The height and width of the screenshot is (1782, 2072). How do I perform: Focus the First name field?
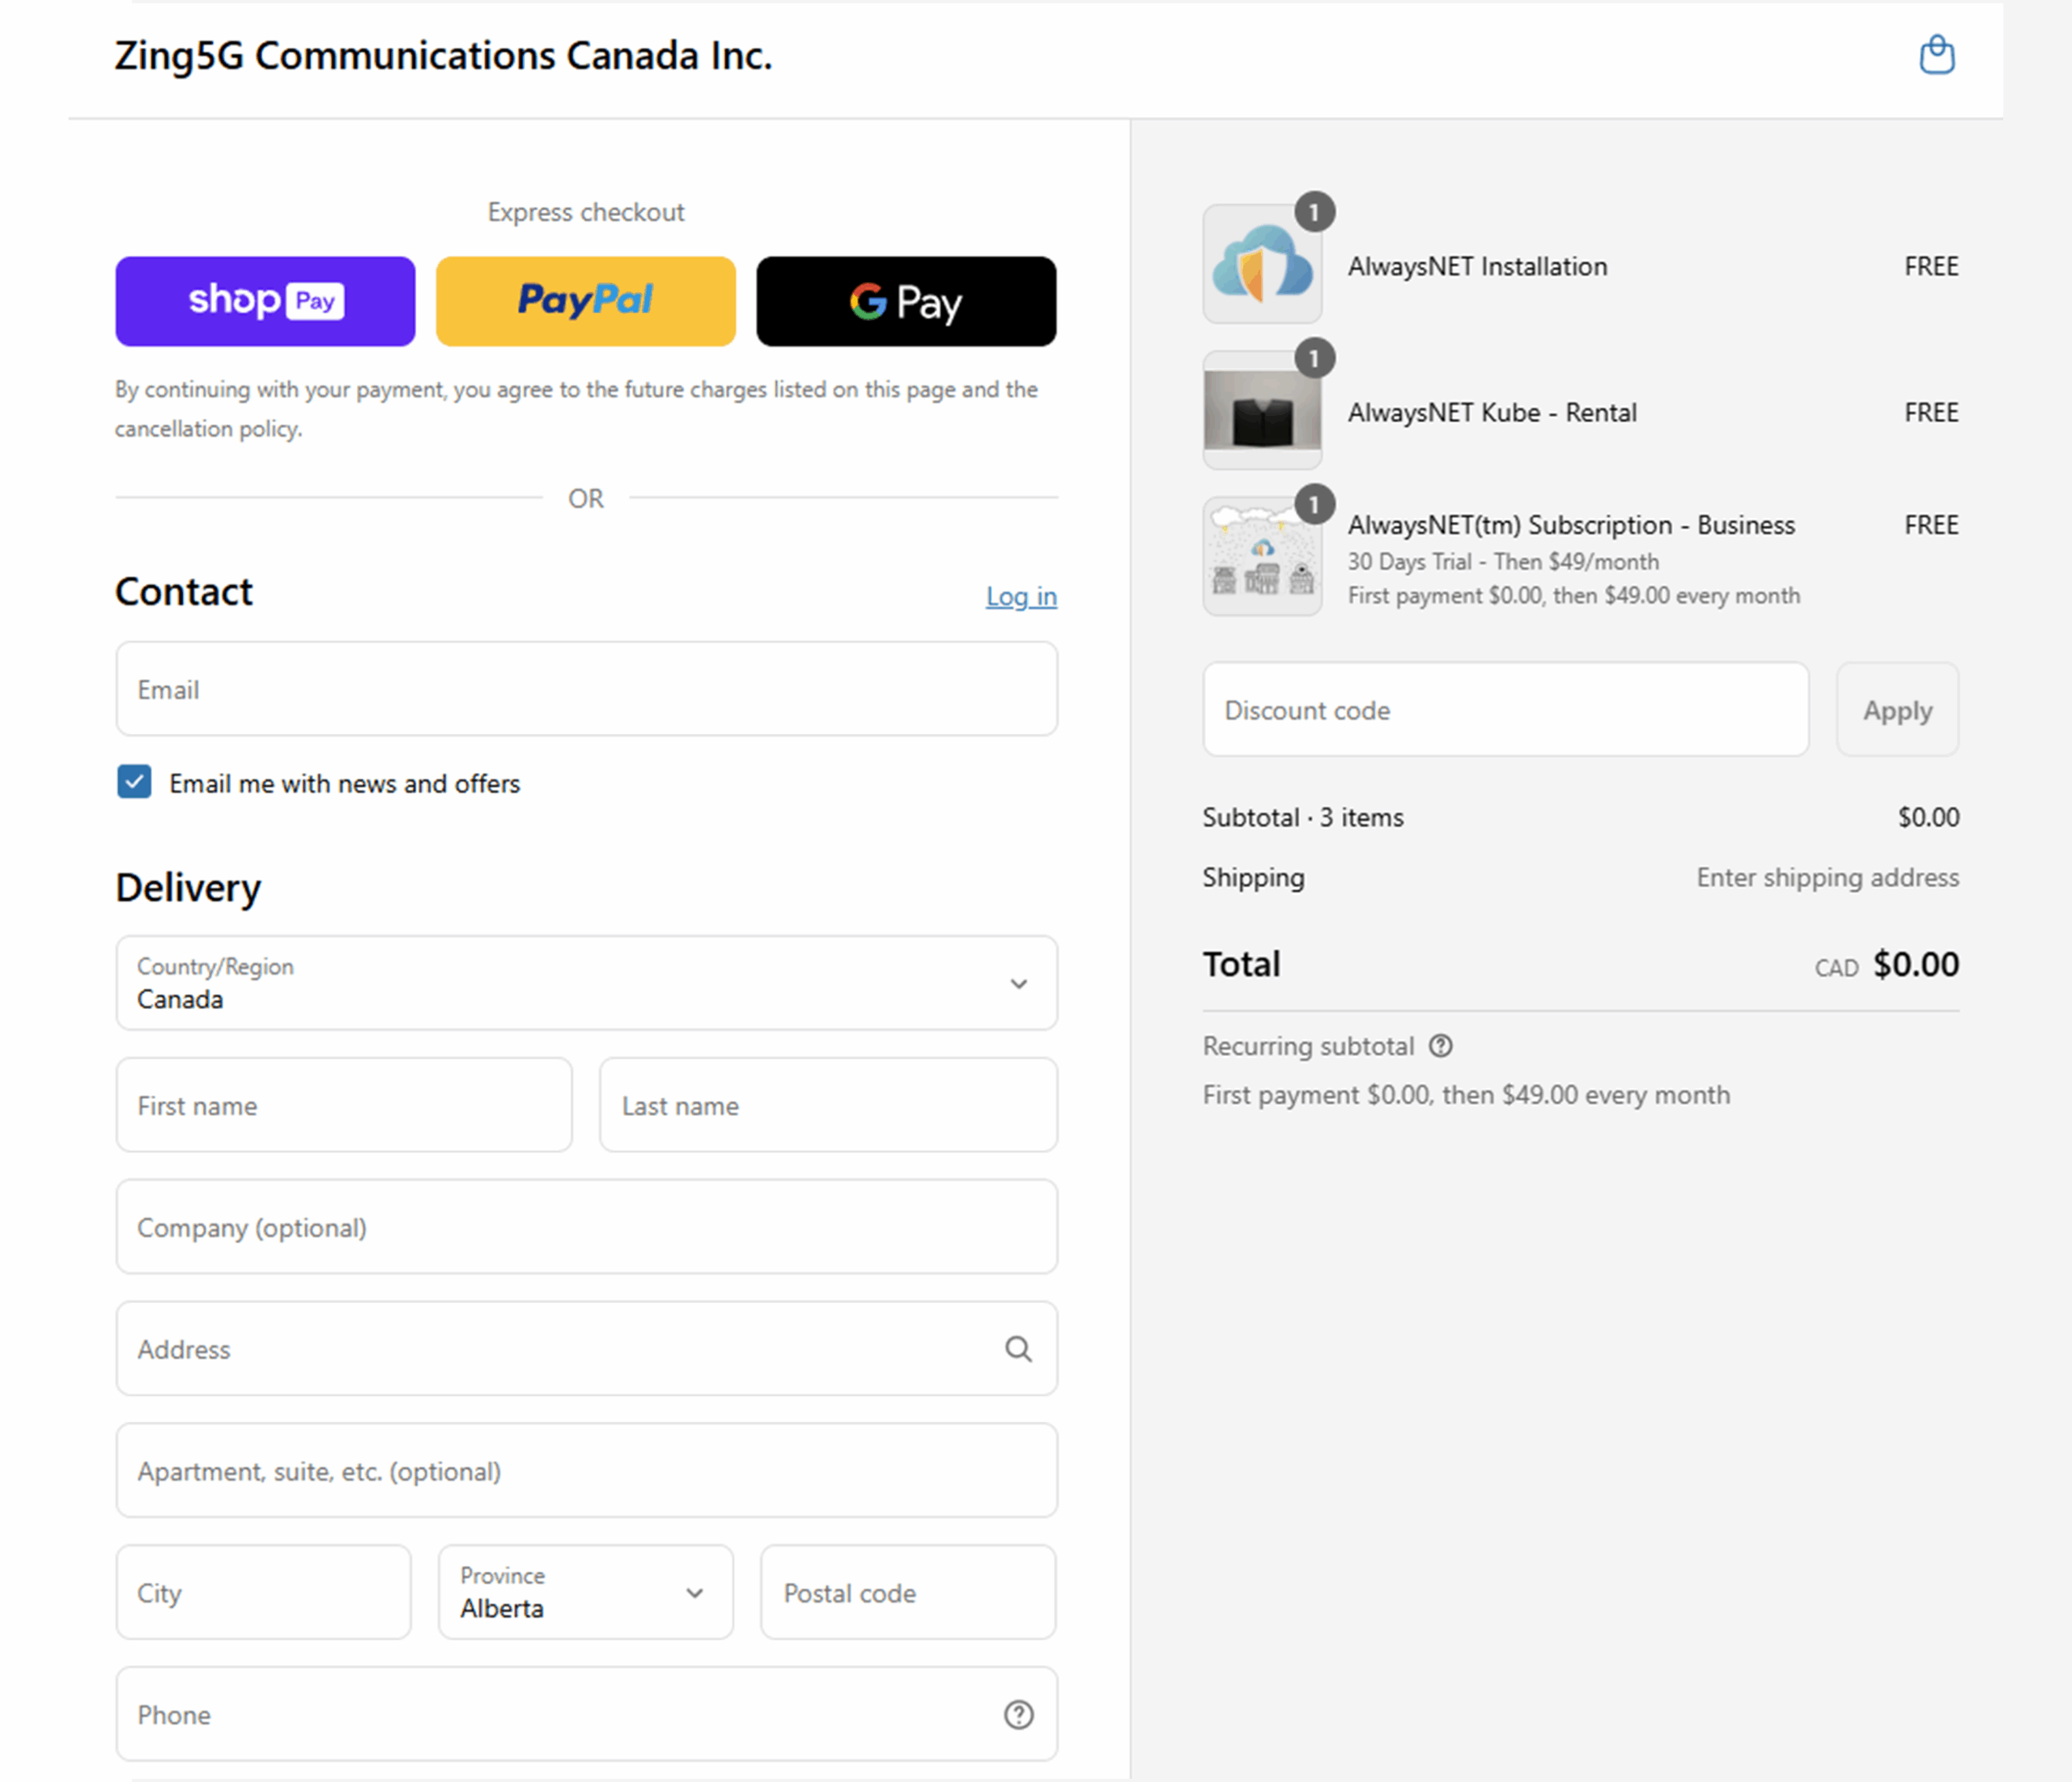(344, 1105)
